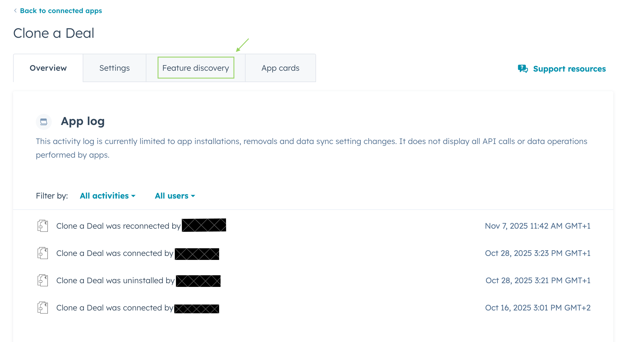Click the Nov 7, 2025 11:42 AM timestamp
The height and width of the screenshot is (342, 623).
[x=537, y=226]
